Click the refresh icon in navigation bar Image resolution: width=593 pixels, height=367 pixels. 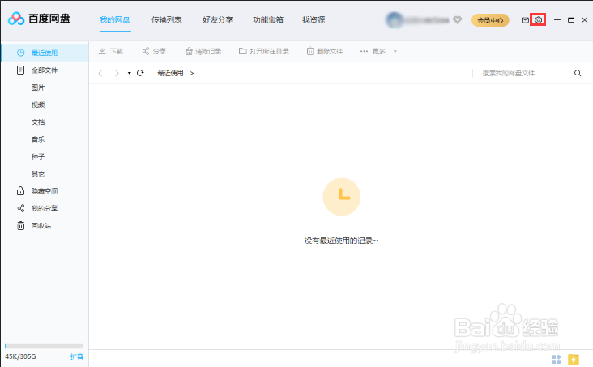pos(140,73)
